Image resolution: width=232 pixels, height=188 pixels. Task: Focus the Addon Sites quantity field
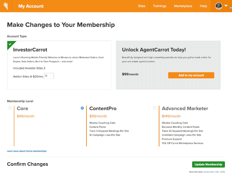pyautogui.click(x=49, y=76)
